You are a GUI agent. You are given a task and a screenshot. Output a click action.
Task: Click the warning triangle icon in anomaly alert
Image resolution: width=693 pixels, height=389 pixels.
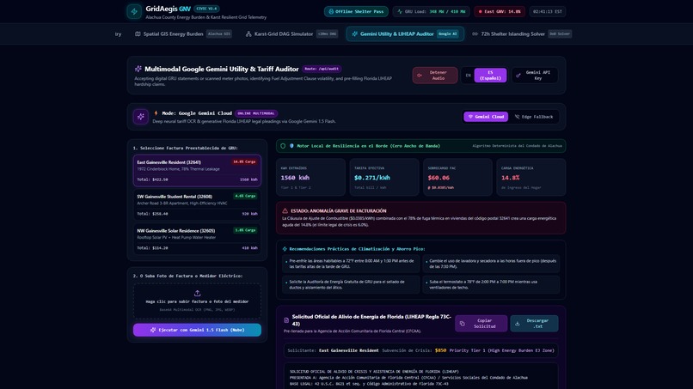(285, 211)
